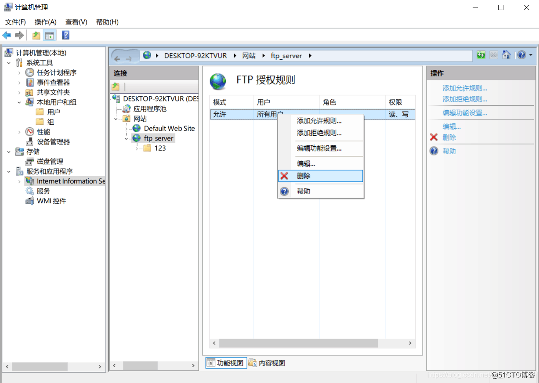The width and height of the screenshot is (539, 383).
Task: Click 添加允许规则 link in 操作 panel
Action: point(465,88)
